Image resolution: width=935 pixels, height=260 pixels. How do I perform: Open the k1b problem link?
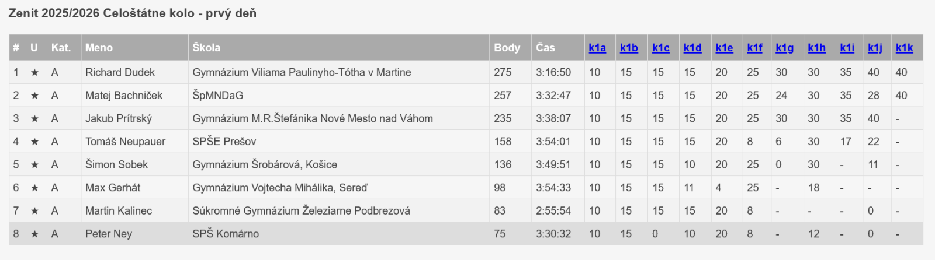click(x=629, y=48)
